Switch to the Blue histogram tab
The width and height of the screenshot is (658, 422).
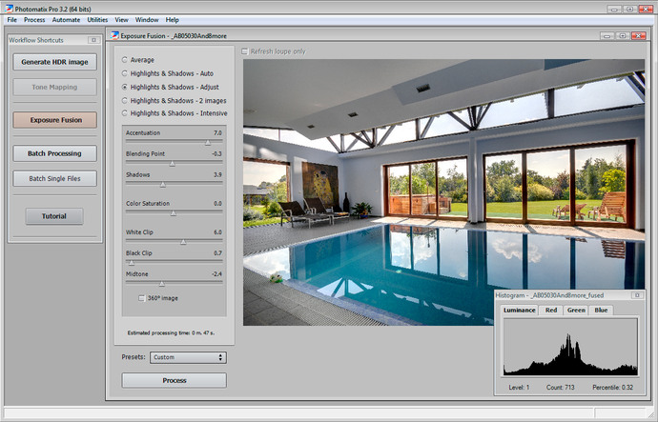tap(601, 311)
